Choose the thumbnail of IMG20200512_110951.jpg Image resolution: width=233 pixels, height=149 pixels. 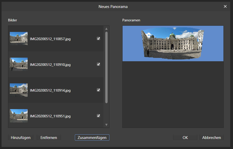click(19, 116)
